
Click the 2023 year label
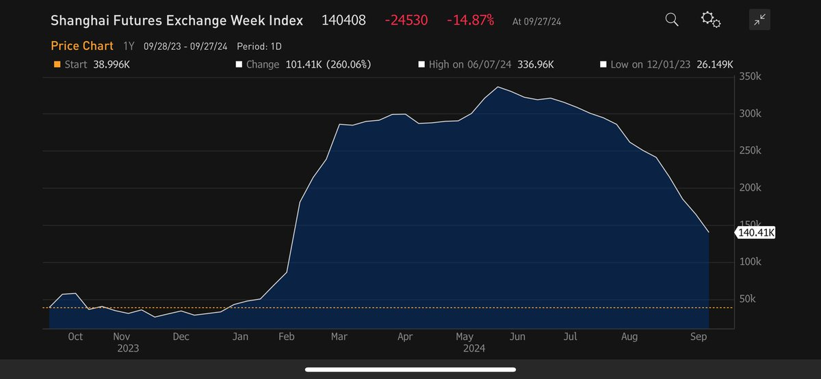pyautogui.click(x=128, y=348)
